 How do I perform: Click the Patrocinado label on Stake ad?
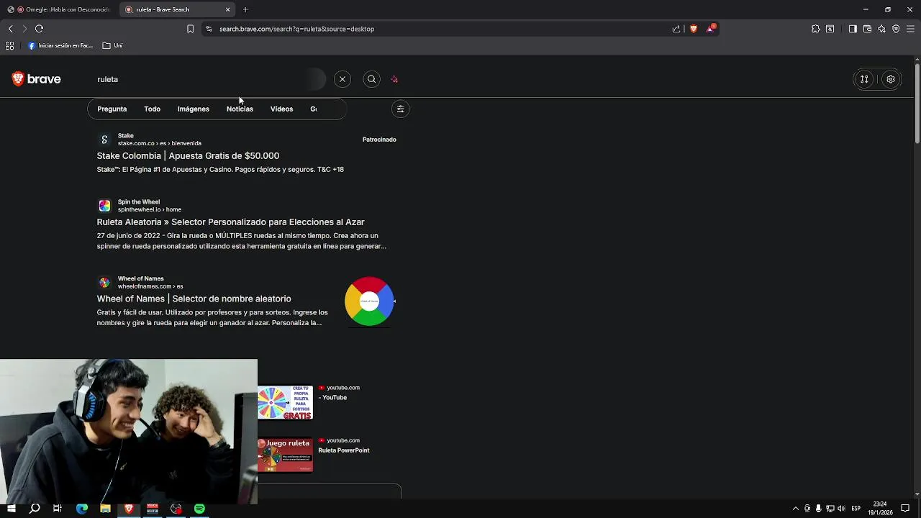tap(379, 140)
